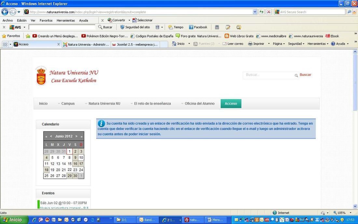This screenshot has width=358, height=224.
Task: Select day 29 in the calendar
Action: [69, 175]
